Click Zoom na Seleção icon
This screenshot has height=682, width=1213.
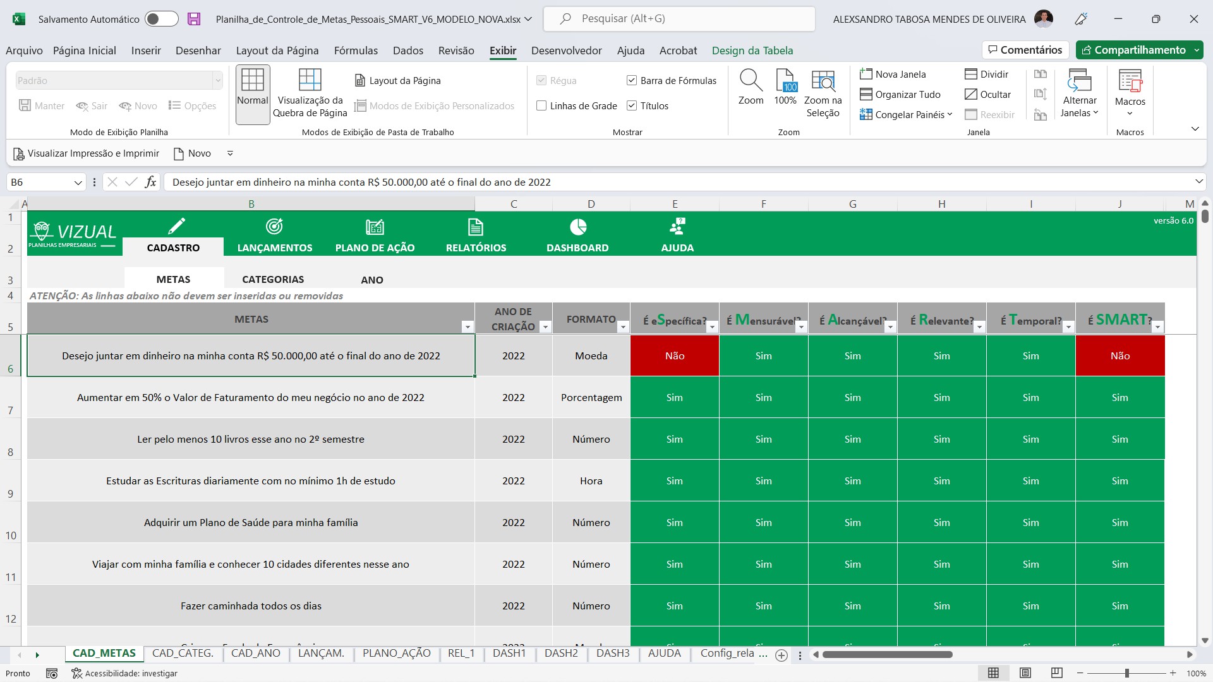click(x=823, y=80)
